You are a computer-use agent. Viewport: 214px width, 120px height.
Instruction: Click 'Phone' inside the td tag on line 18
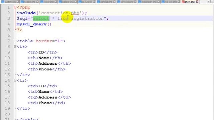[x=45, y=103]
